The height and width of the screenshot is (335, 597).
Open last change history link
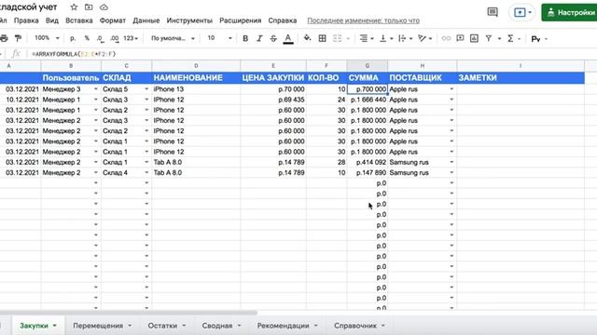363,20
